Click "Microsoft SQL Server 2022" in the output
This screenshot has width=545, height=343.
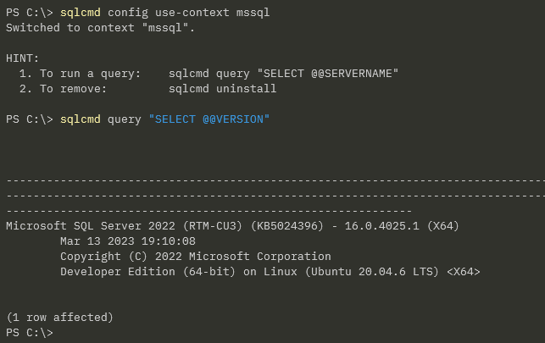(x=86, y=225)
